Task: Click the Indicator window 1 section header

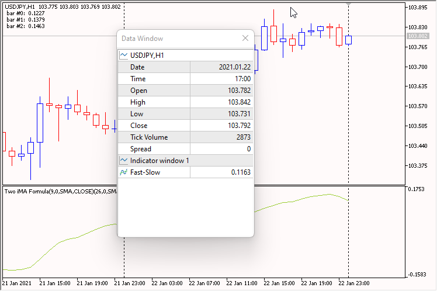Action: (x=186, y=161)
